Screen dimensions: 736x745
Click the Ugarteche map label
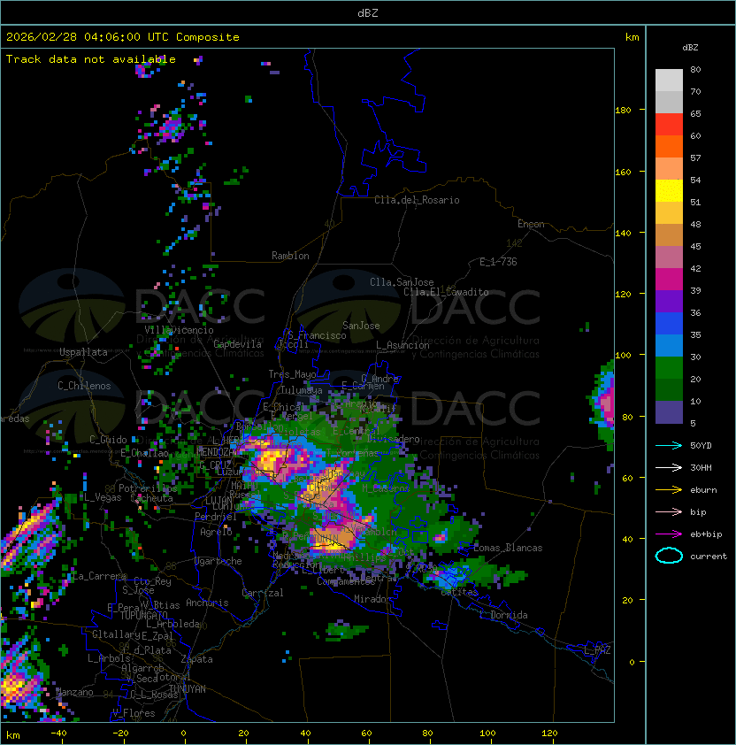click(x=218, y=561)
